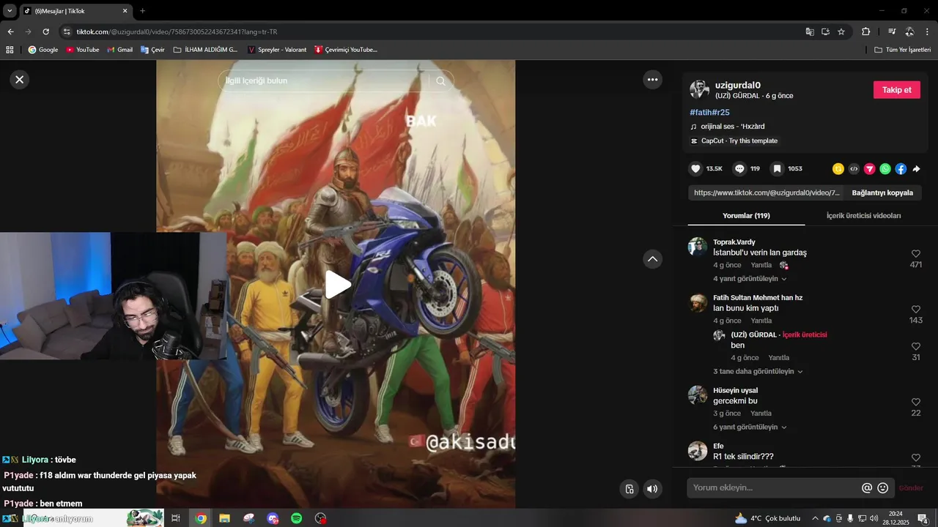The image size is (938, 527).
Task: Close the TikTok Mesajlar tab
Action: coord(125,11)
